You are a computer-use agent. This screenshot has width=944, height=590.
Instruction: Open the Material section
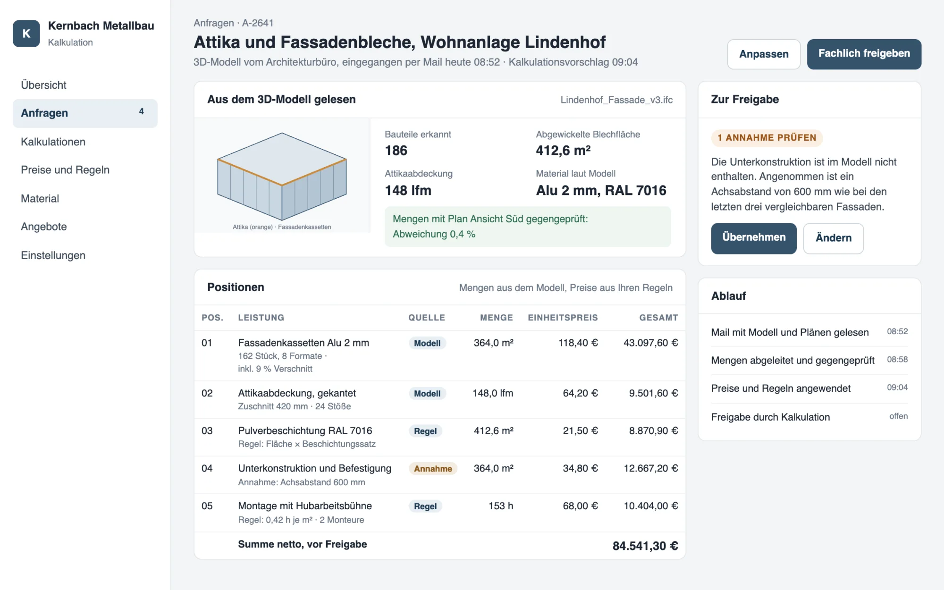(85, 198)
